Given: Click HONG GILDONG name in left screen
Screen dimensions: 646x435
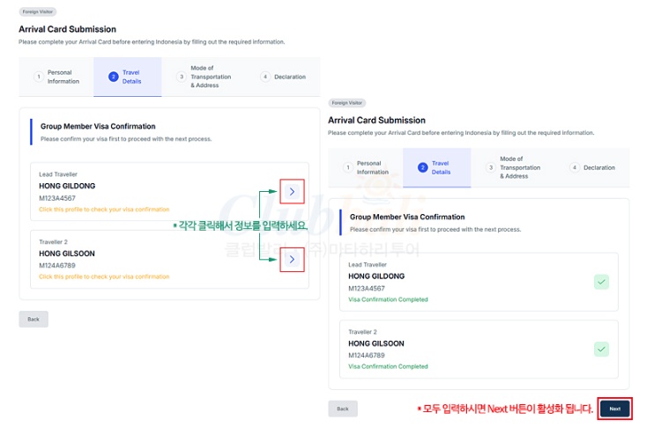Looking at the screenshot, I should [x=67, y=186].
